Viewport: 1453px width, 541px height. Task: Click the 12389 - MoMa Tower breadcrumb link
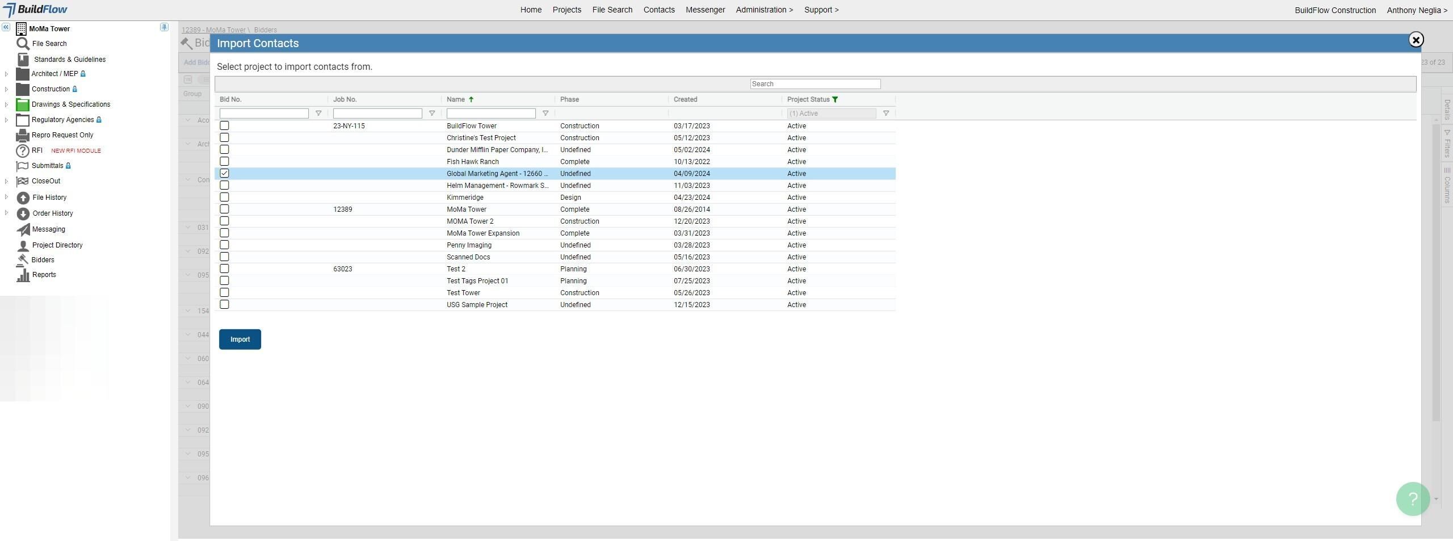coord(213,30)
